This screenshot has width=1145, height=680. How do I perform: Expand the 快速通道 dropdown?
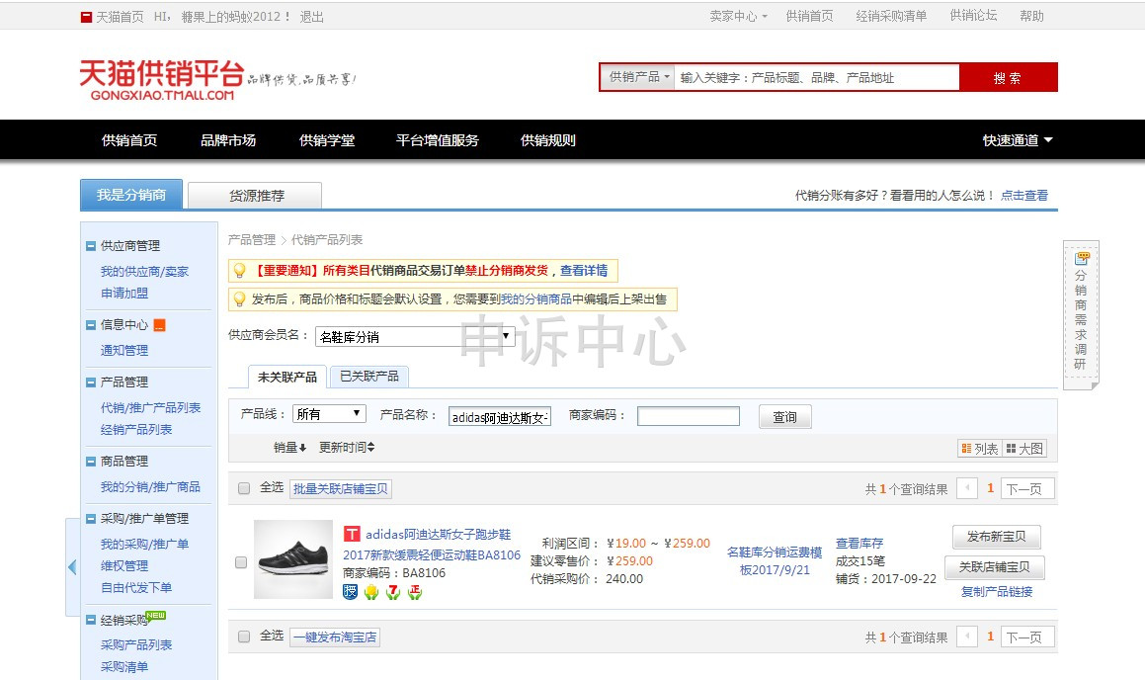pos(1018,140)
